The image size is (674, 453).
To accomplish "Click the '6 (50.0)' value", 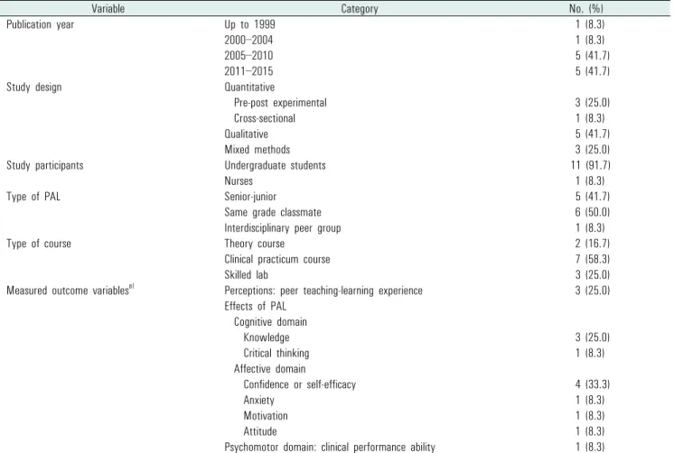I will pos(593,212).
